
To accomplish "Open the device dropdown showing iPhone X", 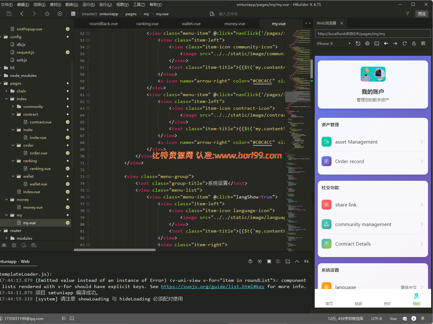I will tap(333, 44).
